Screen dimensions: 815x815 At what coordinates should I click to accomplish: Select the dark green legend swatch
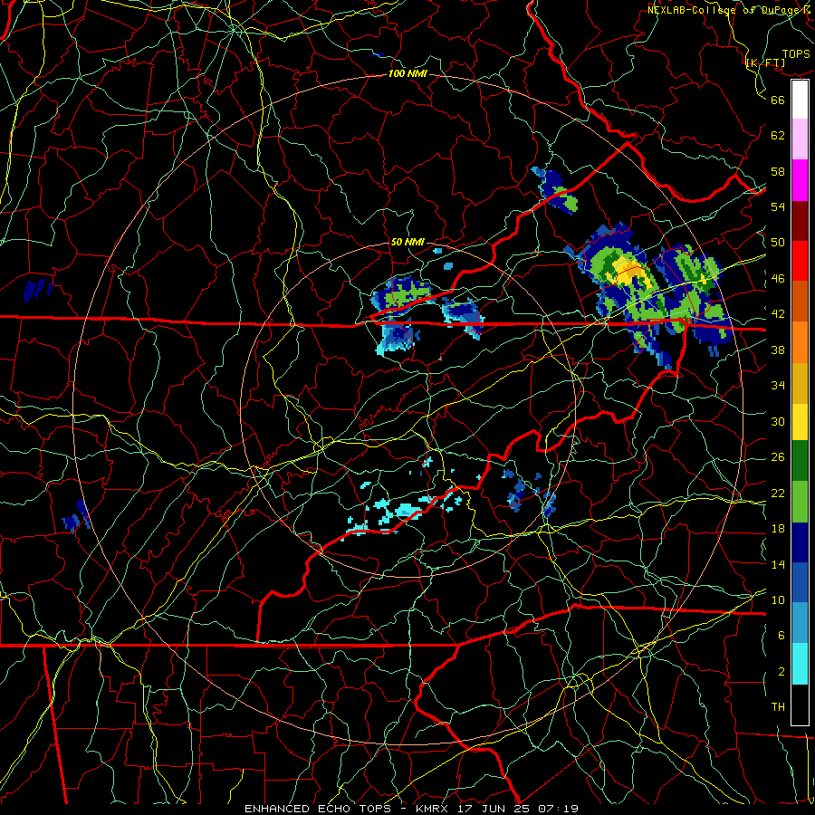coord(800,461)
